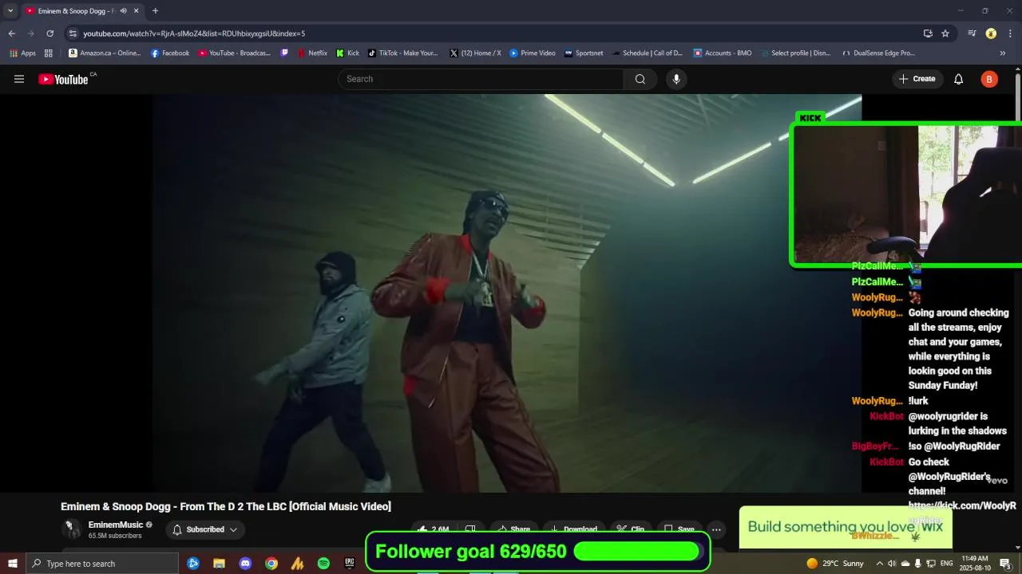
Task: Open Chrome icon on the taskbar
Action: [x=271, y=564]
